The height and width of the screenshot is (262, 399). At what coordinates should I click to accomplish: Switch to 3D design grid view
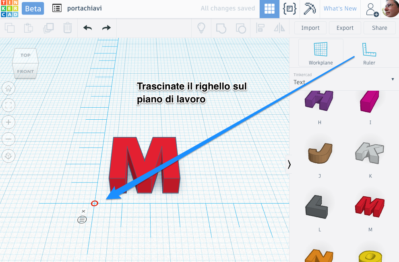[269, 9]
